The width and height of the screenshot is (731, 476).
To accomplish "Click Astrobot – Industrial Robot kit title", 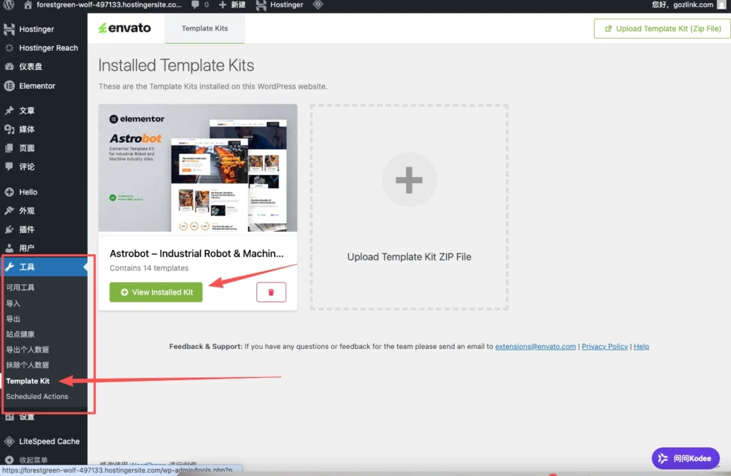I will pos(196,253).
